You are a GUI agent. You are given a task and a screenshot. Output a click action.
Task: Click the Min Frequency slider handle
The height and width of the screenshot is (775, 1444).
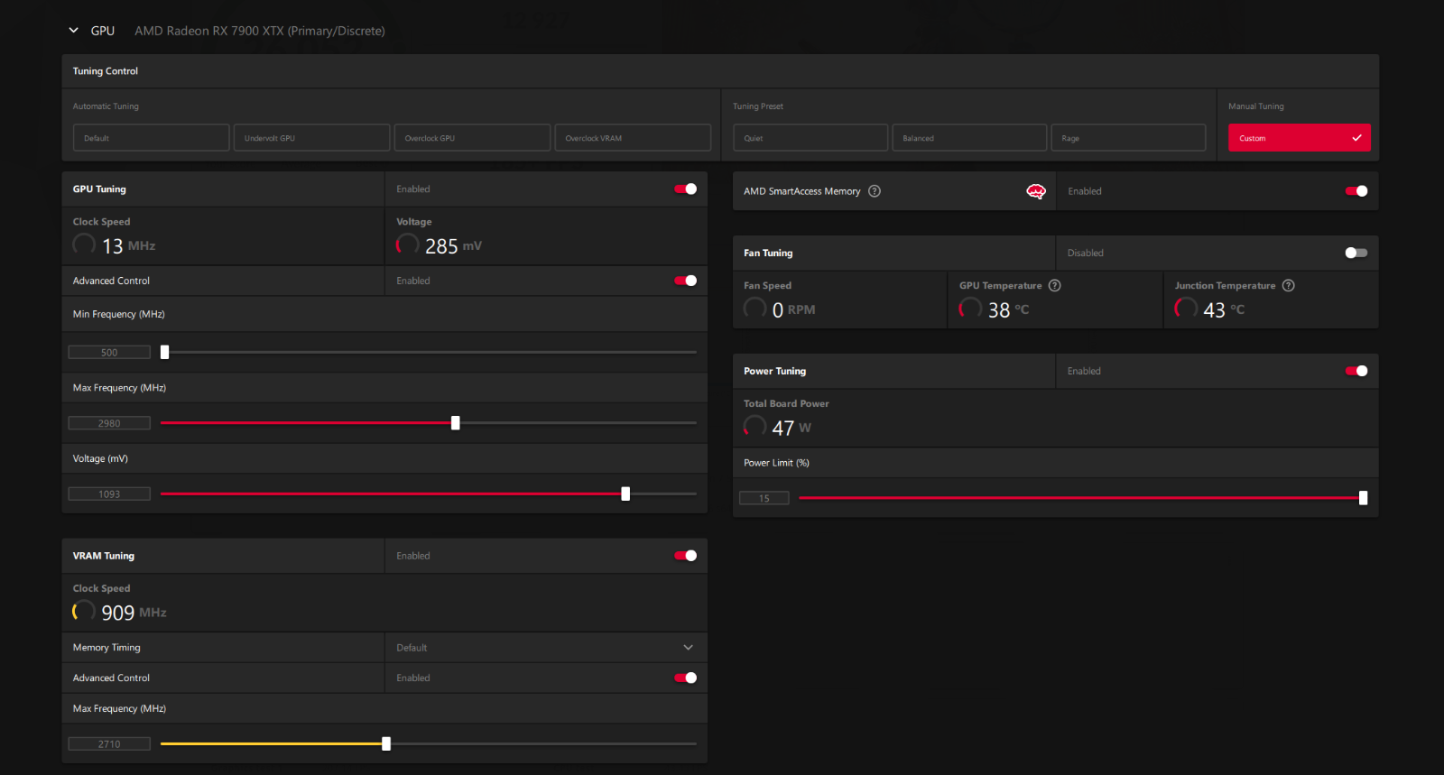[x=164, y=352]
